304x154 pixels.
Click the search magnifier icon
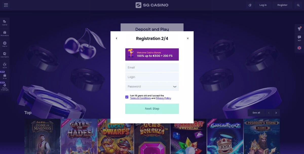click(x=298, y=5)
